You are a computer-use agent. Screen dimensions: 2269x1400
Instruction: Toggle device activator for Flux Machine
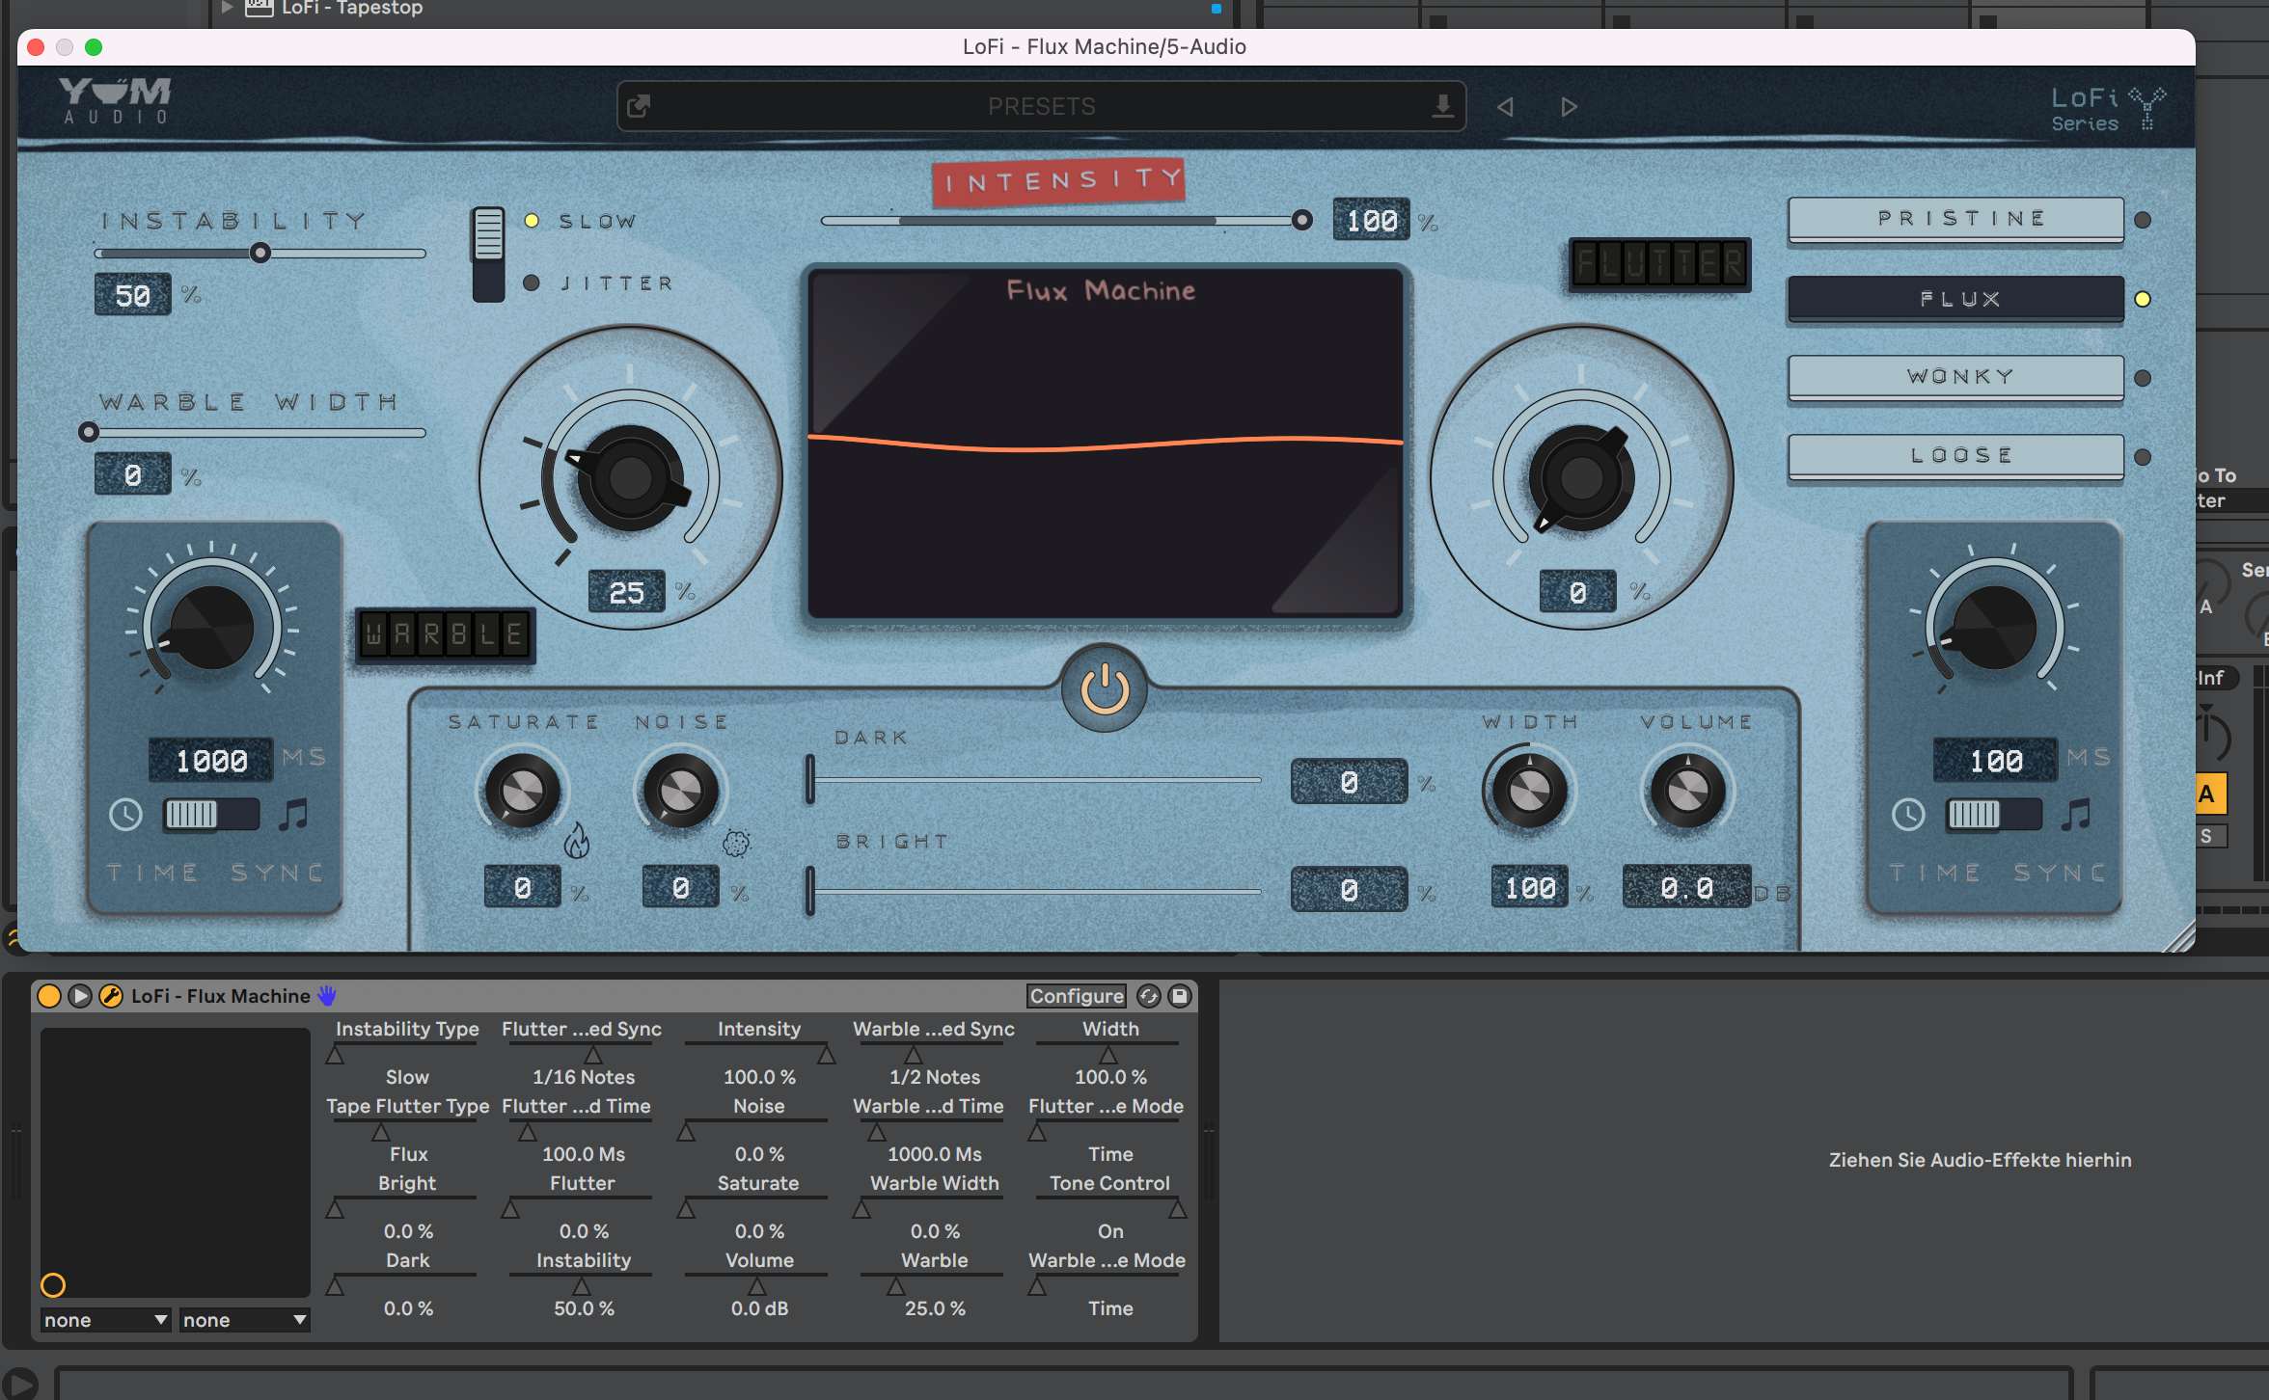click(49, 996)
